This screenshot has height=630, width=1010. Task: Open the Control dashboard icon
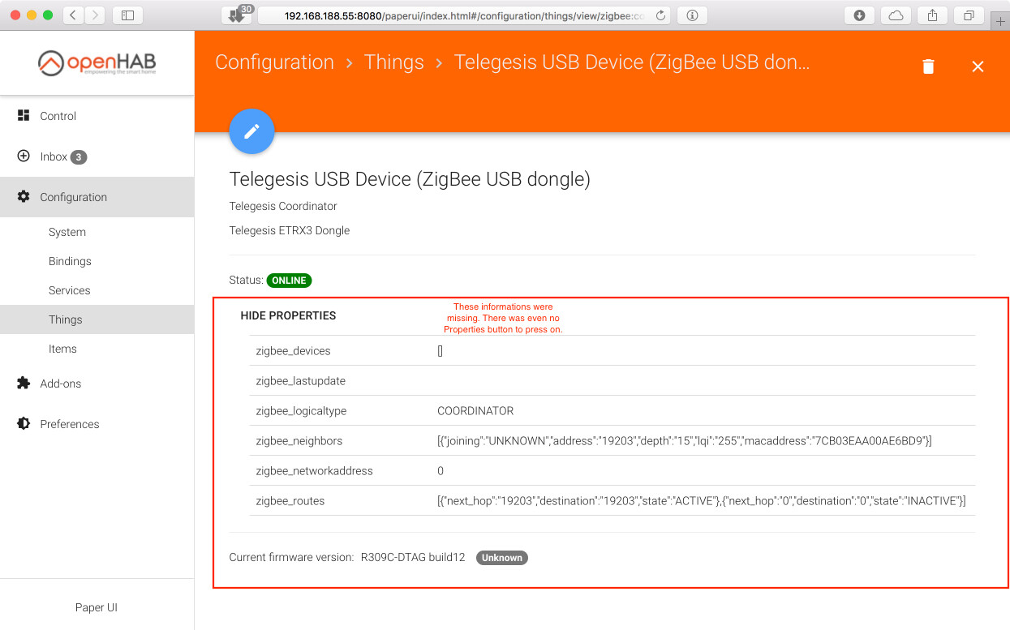click(x=24, y=116)
